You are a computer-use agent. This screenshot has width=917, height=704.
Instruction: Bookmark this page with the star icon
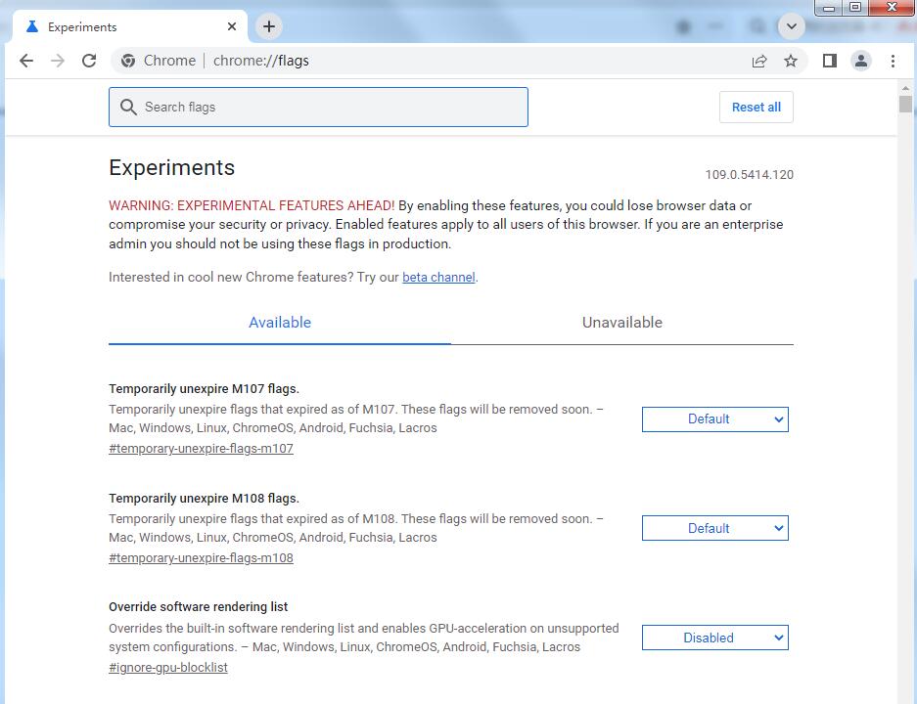[x=791, y=61]
